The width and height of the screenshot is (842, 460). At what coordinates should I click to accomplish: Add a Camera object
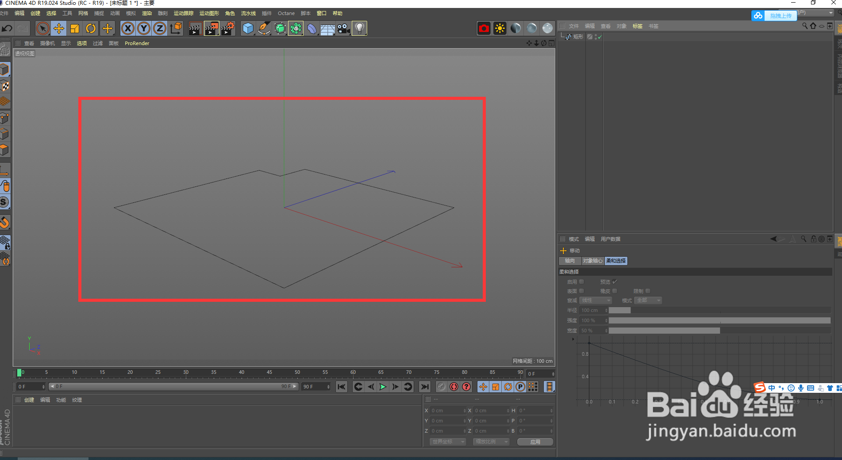(x=343, y=29)
